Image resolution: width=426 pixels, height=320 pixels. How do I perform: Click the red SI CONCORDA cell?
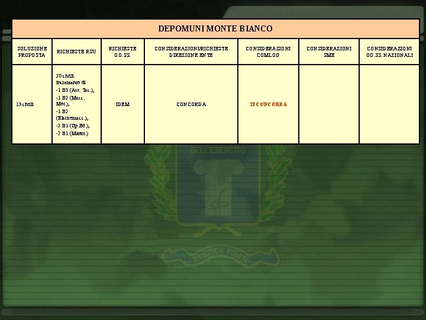click(268, 104)
